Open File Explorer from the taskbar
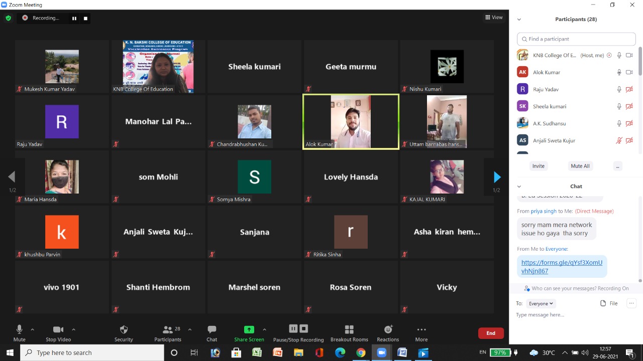This screenshot has height=361, width=643. 298,352
